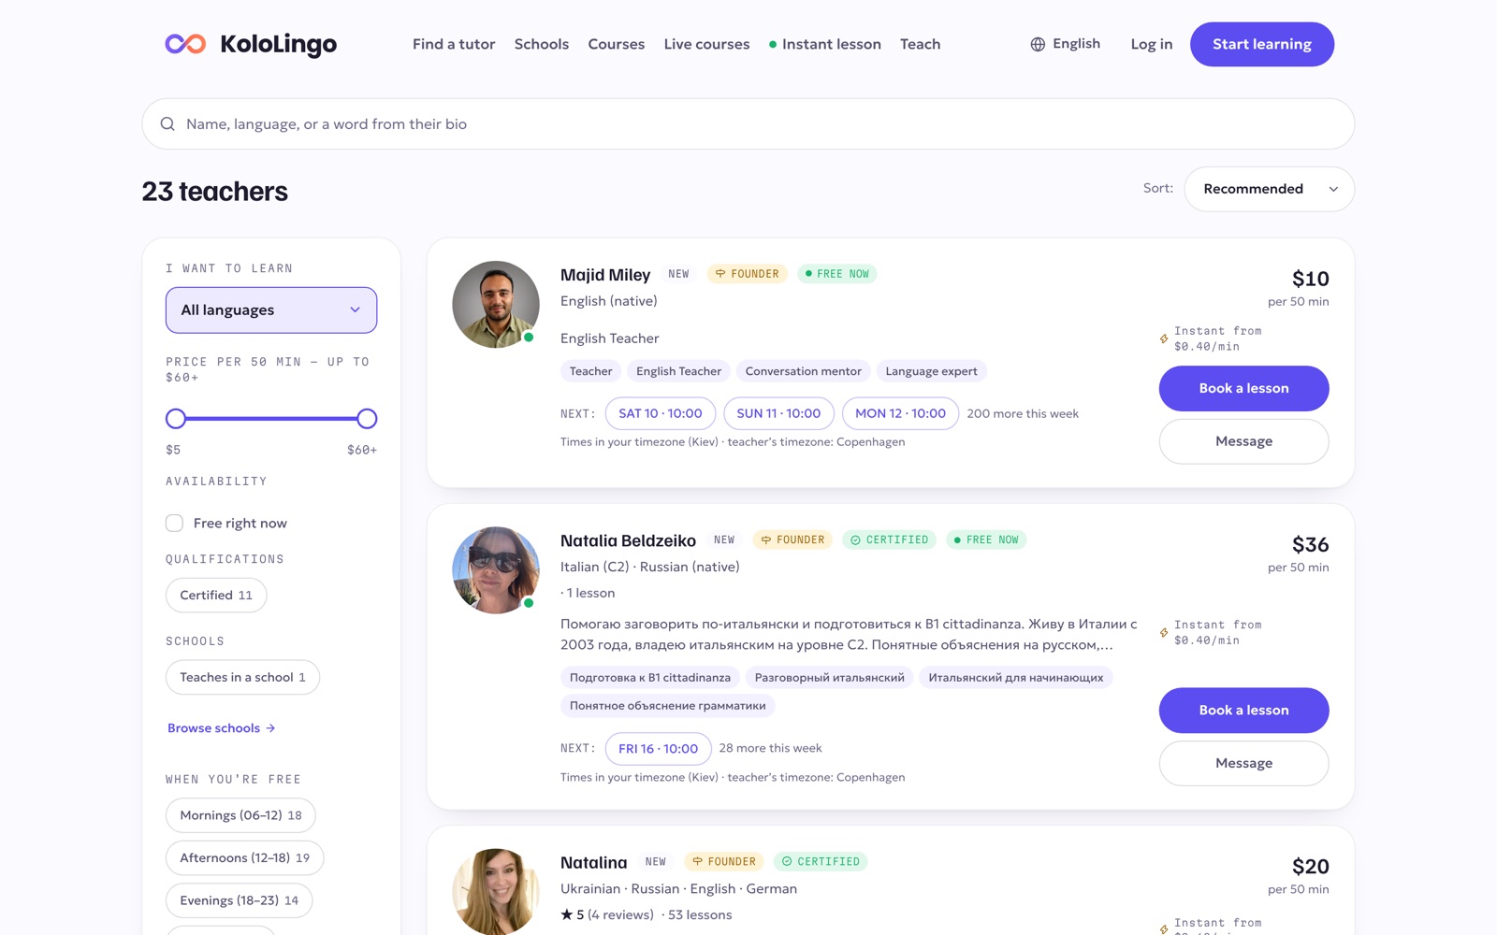Pick Natalia's FRI 16 · 10:00 slot

click(x=659, y=748)
